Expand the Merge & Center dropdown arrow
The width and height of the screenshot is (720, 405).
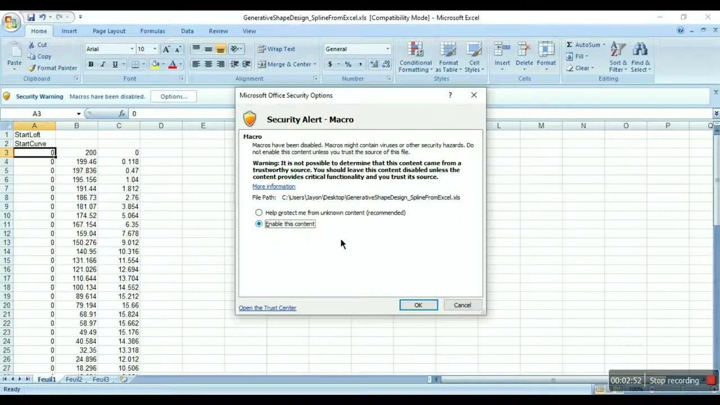coord(314,64)
